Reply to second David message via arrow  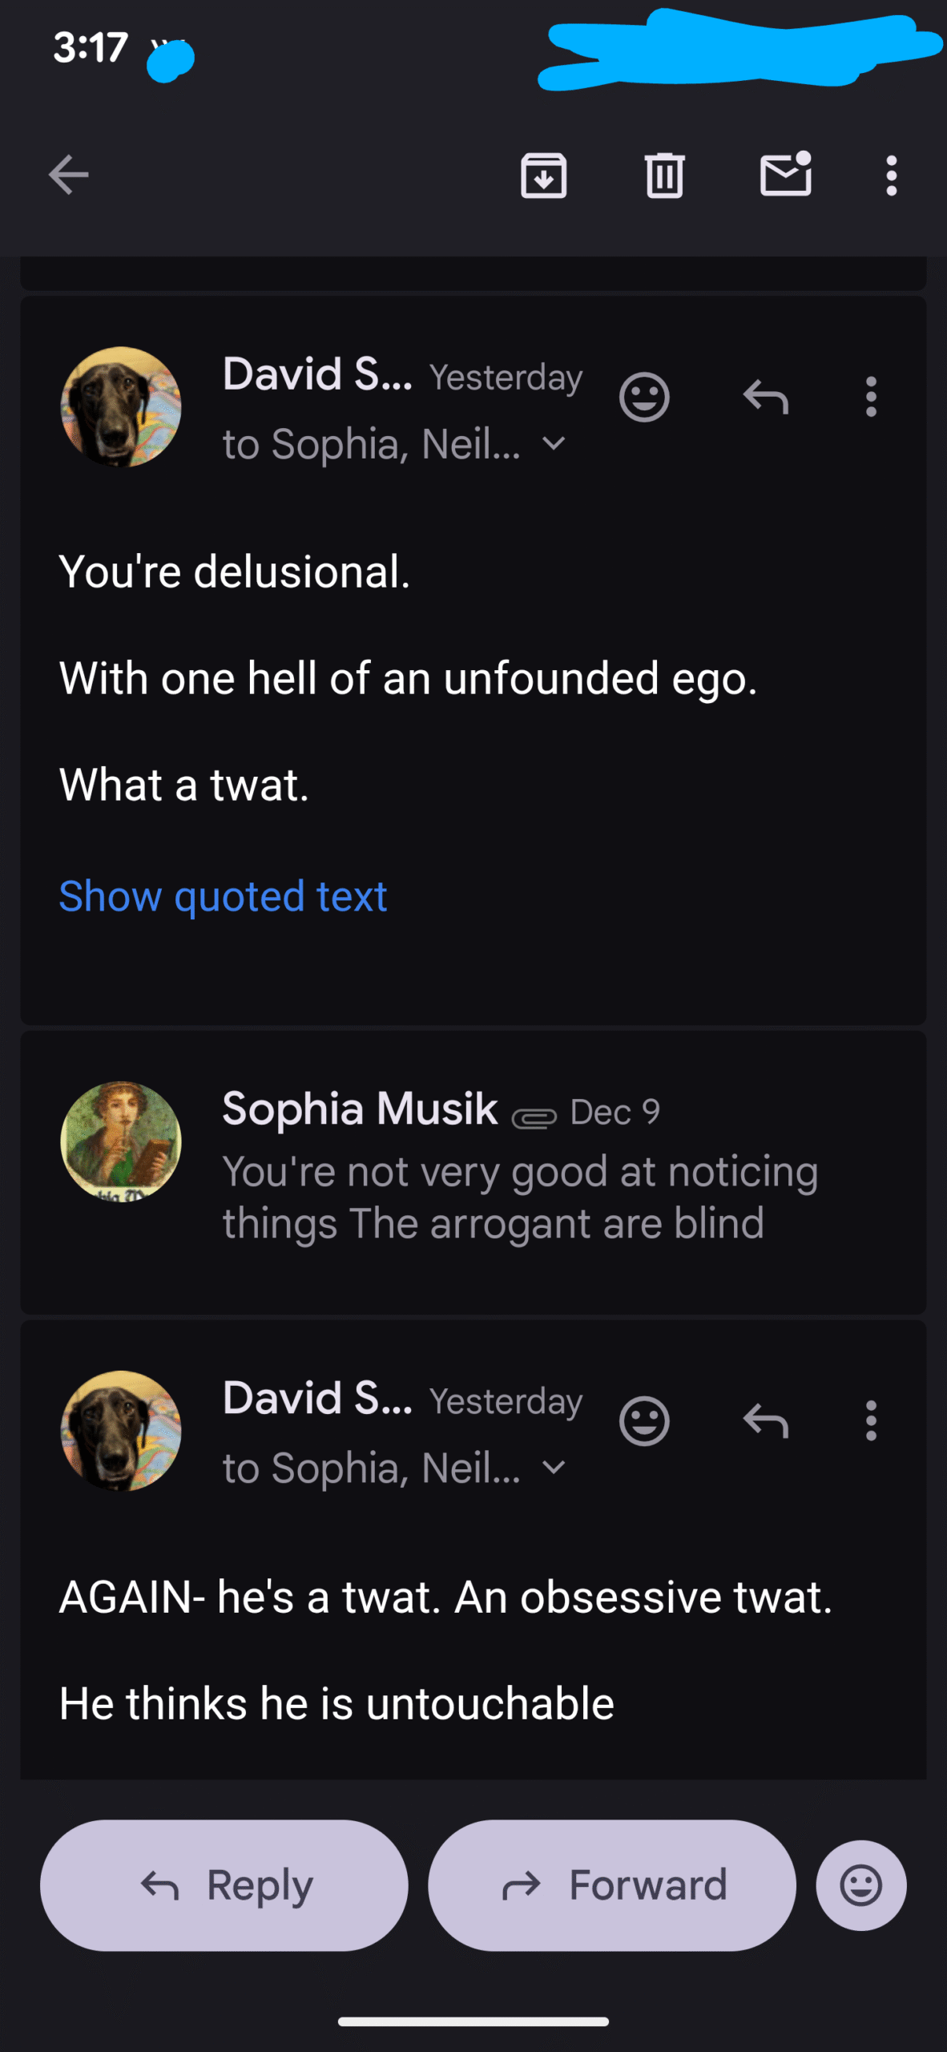[766, 1421]
